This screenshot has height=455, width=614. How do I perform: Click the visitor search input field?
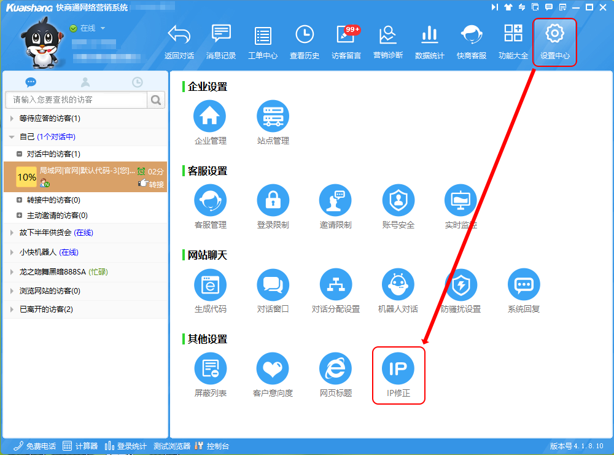76,99
